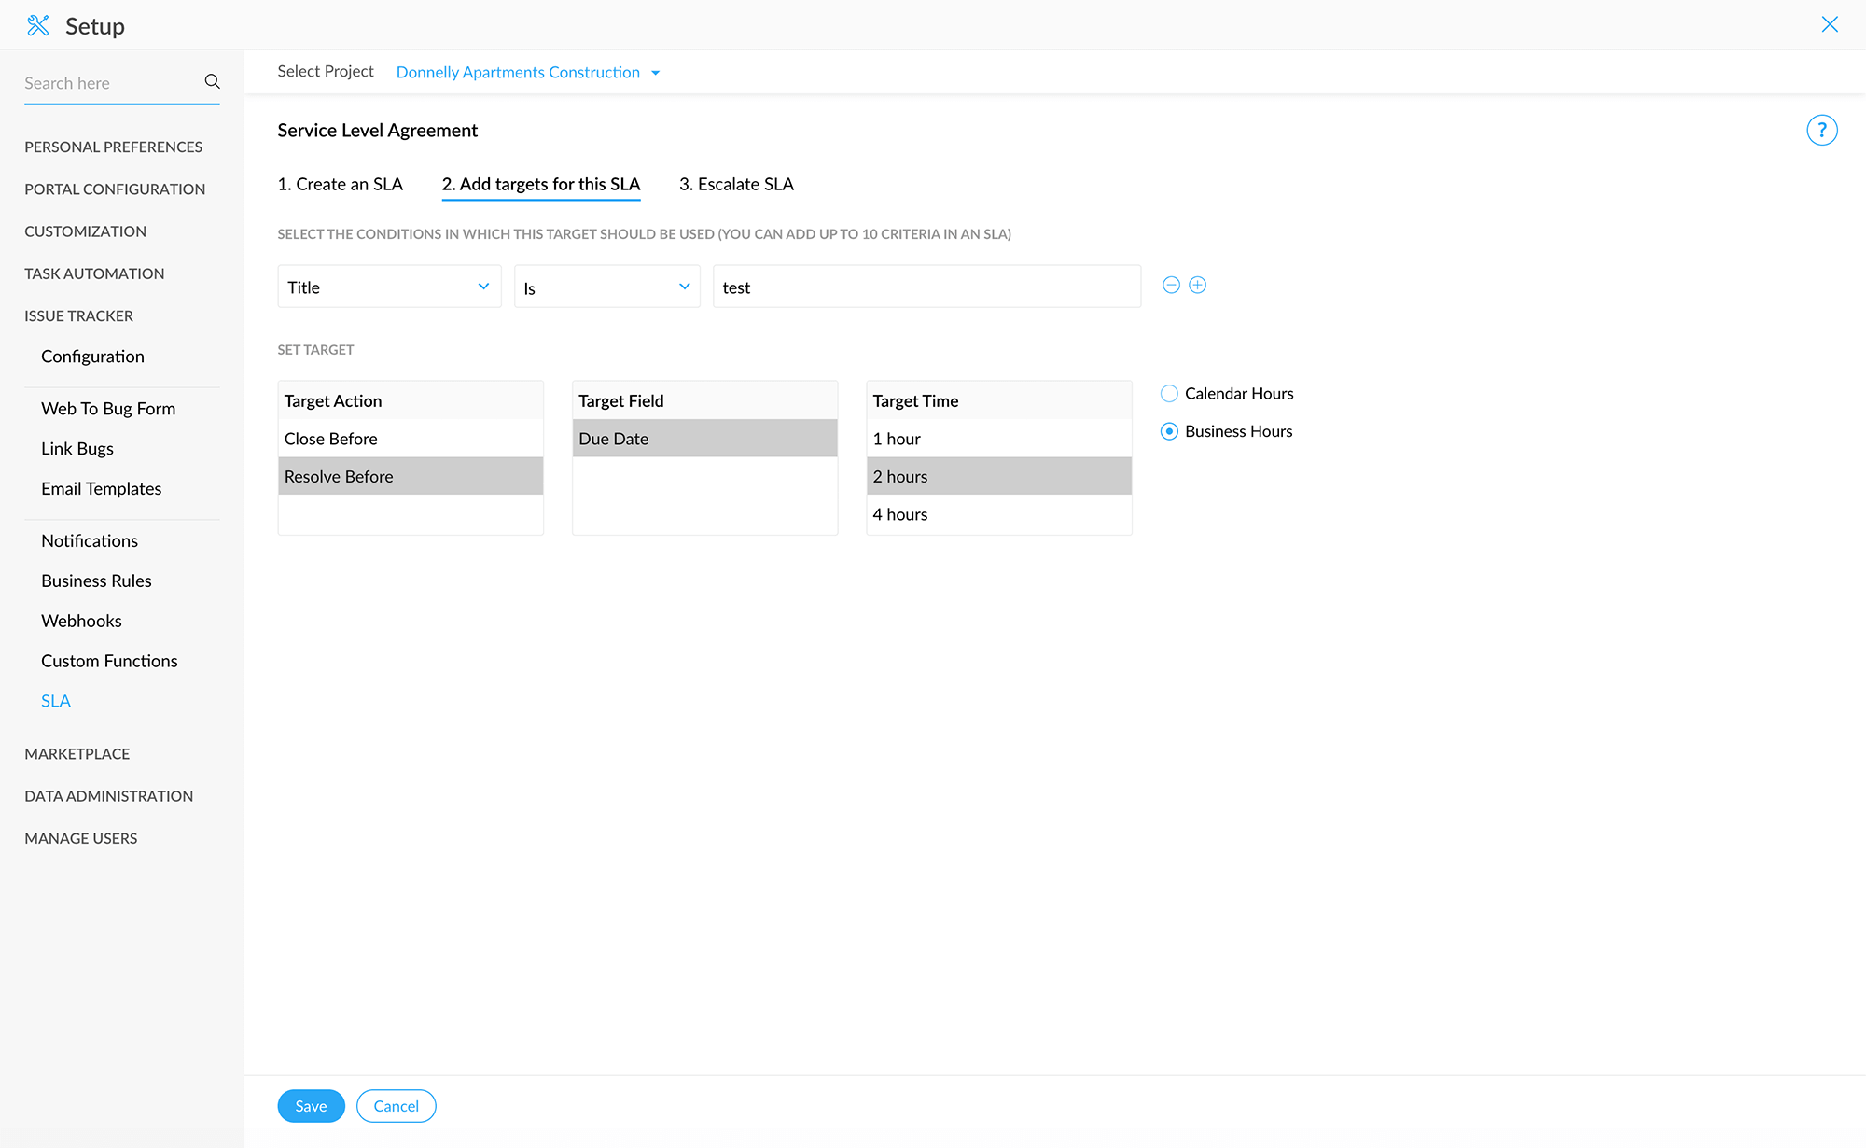Click the Cancel button
The height and width of the screenshot is (1148, 1866).
click(396, 1106)
